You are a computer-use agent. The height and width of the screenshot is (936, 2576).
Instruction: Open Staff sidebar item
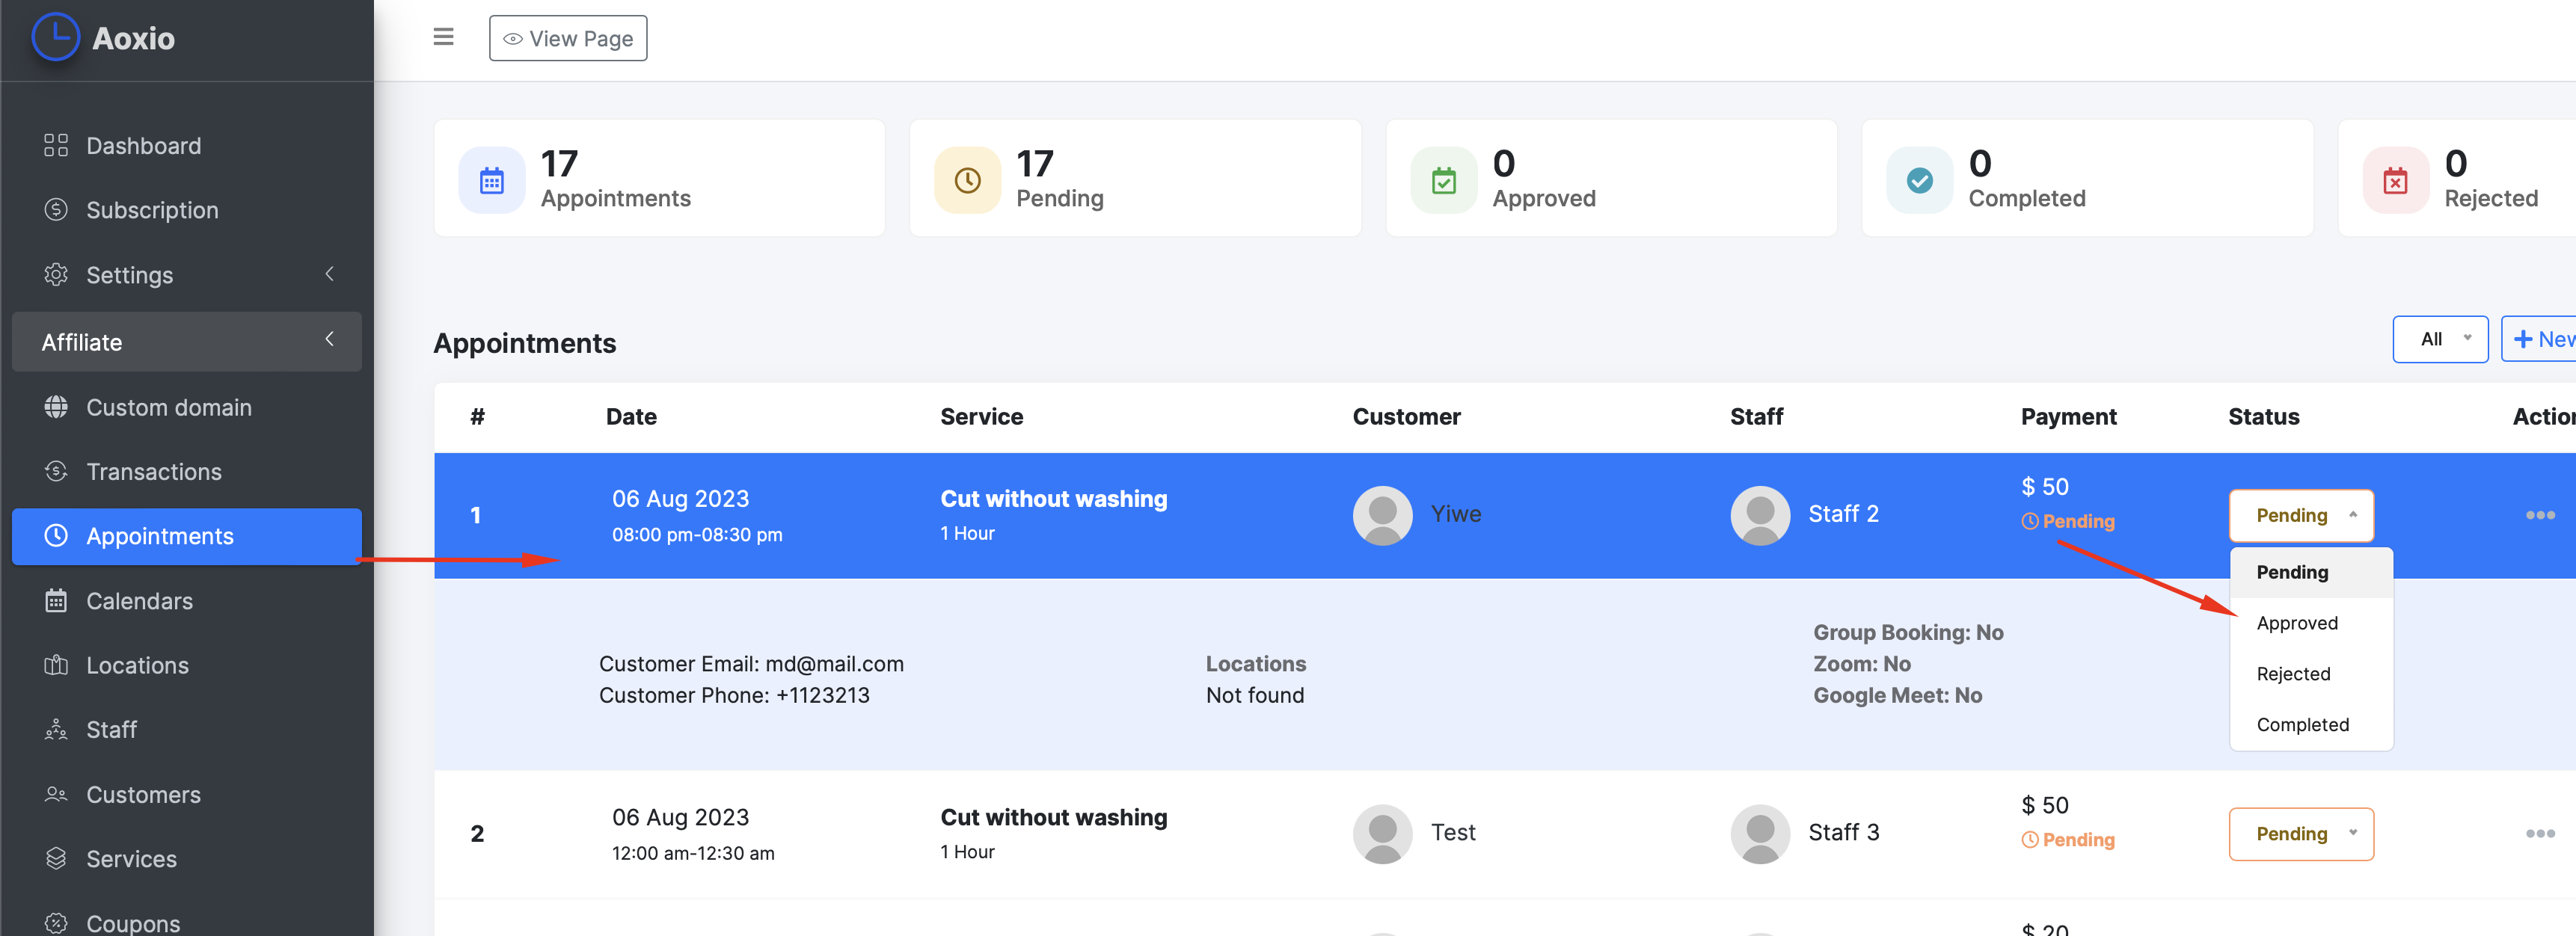click(x=111, y=730)
